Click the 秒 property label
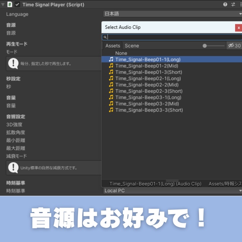 point(9,87)
